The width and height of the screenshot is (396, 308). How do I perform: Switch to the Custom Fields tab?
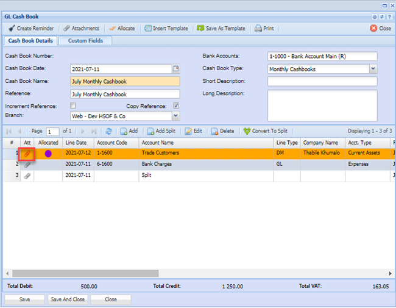point(85,41)
